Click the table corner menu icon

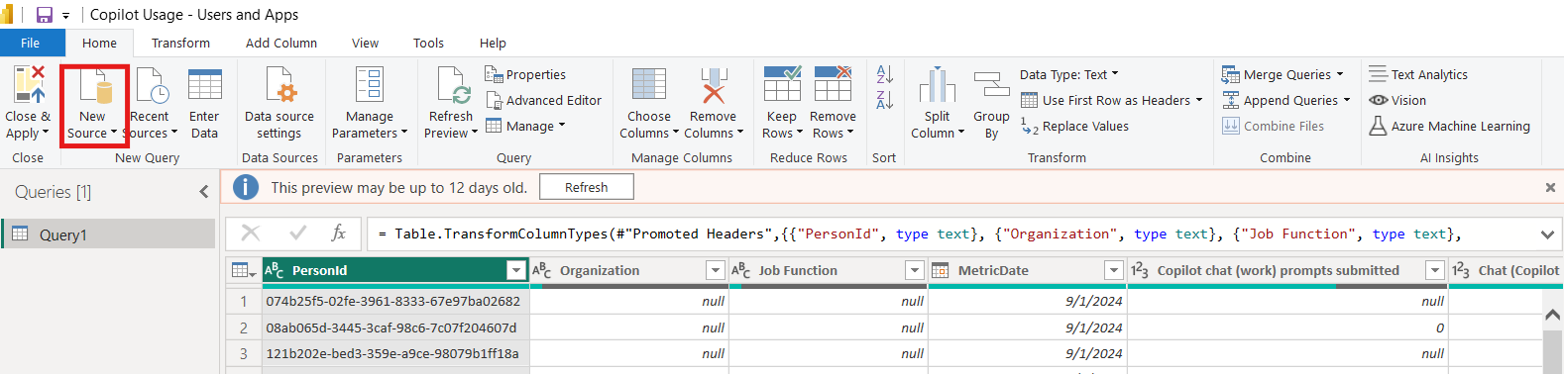tap(243, 270)
